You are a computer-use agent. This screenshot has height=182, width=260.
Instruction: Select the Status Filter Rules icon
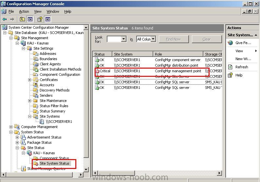click(36, 106)
